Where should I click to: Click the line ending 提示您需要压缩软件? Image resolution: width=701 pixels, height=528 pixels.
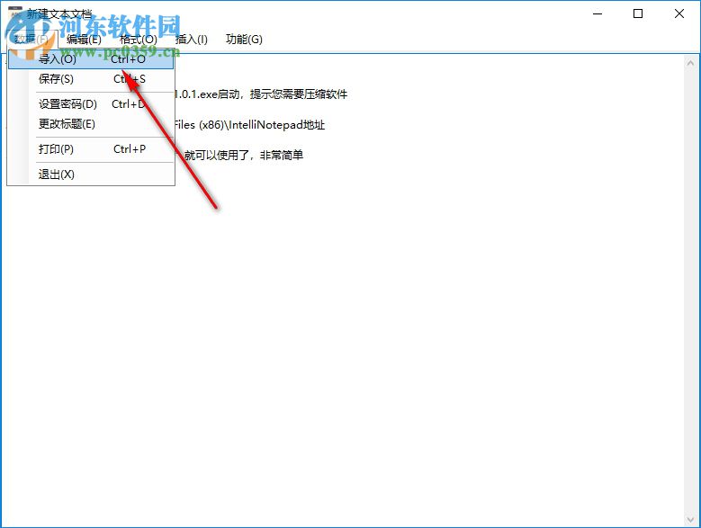261,94
